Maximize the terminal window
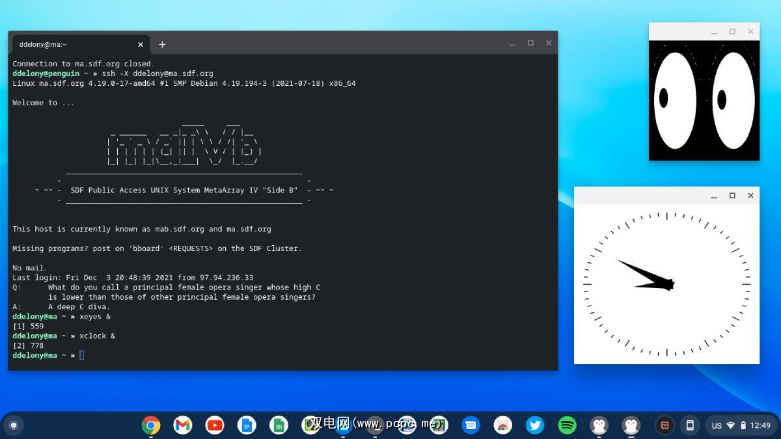Image resolution: width=781 pixels, height=439 pixels. pyautogui.click(x=530, y=43)
